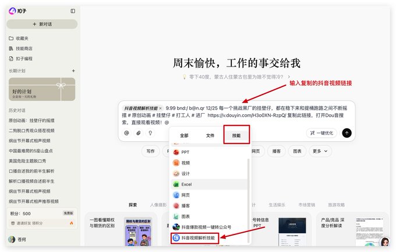This screenshot has height=252, width=396.
Task: Open history chat 二狗脱口秀观众搭茬视频
Action: tap(31, 131)
